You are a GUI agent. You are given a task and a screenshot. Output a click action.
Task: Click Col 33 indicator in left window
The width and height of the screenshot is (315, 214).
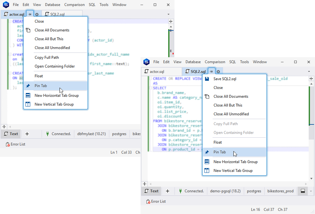(x=126, y=152)
